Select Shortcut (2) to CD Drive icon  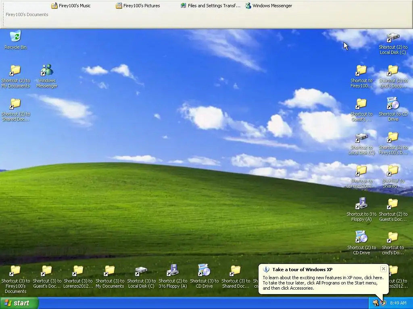[x=361, y=243]
